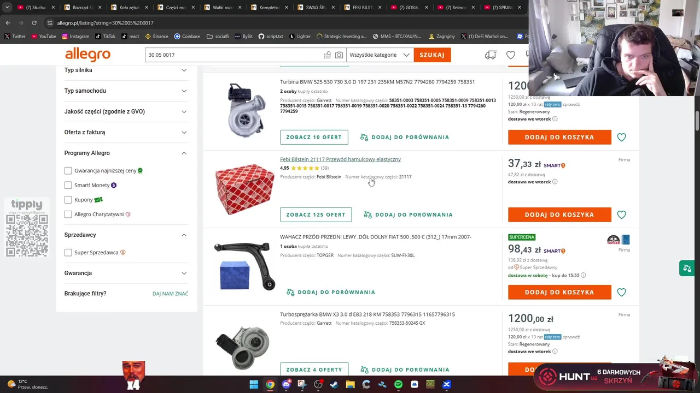Open Discord from taskbar

point(286,384)
